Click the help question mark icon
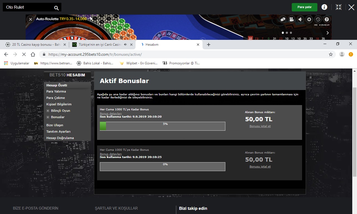The width and height of the screenshot is (357, 214). [x=327, y=19]
